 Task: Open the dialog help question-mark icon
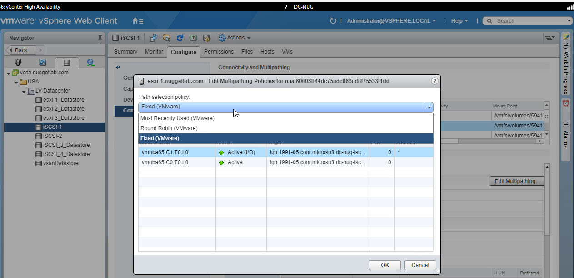[434, 81]
